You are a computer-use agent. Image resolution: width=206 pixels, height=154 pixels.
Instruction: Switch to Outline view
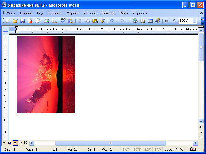[21, 143]
